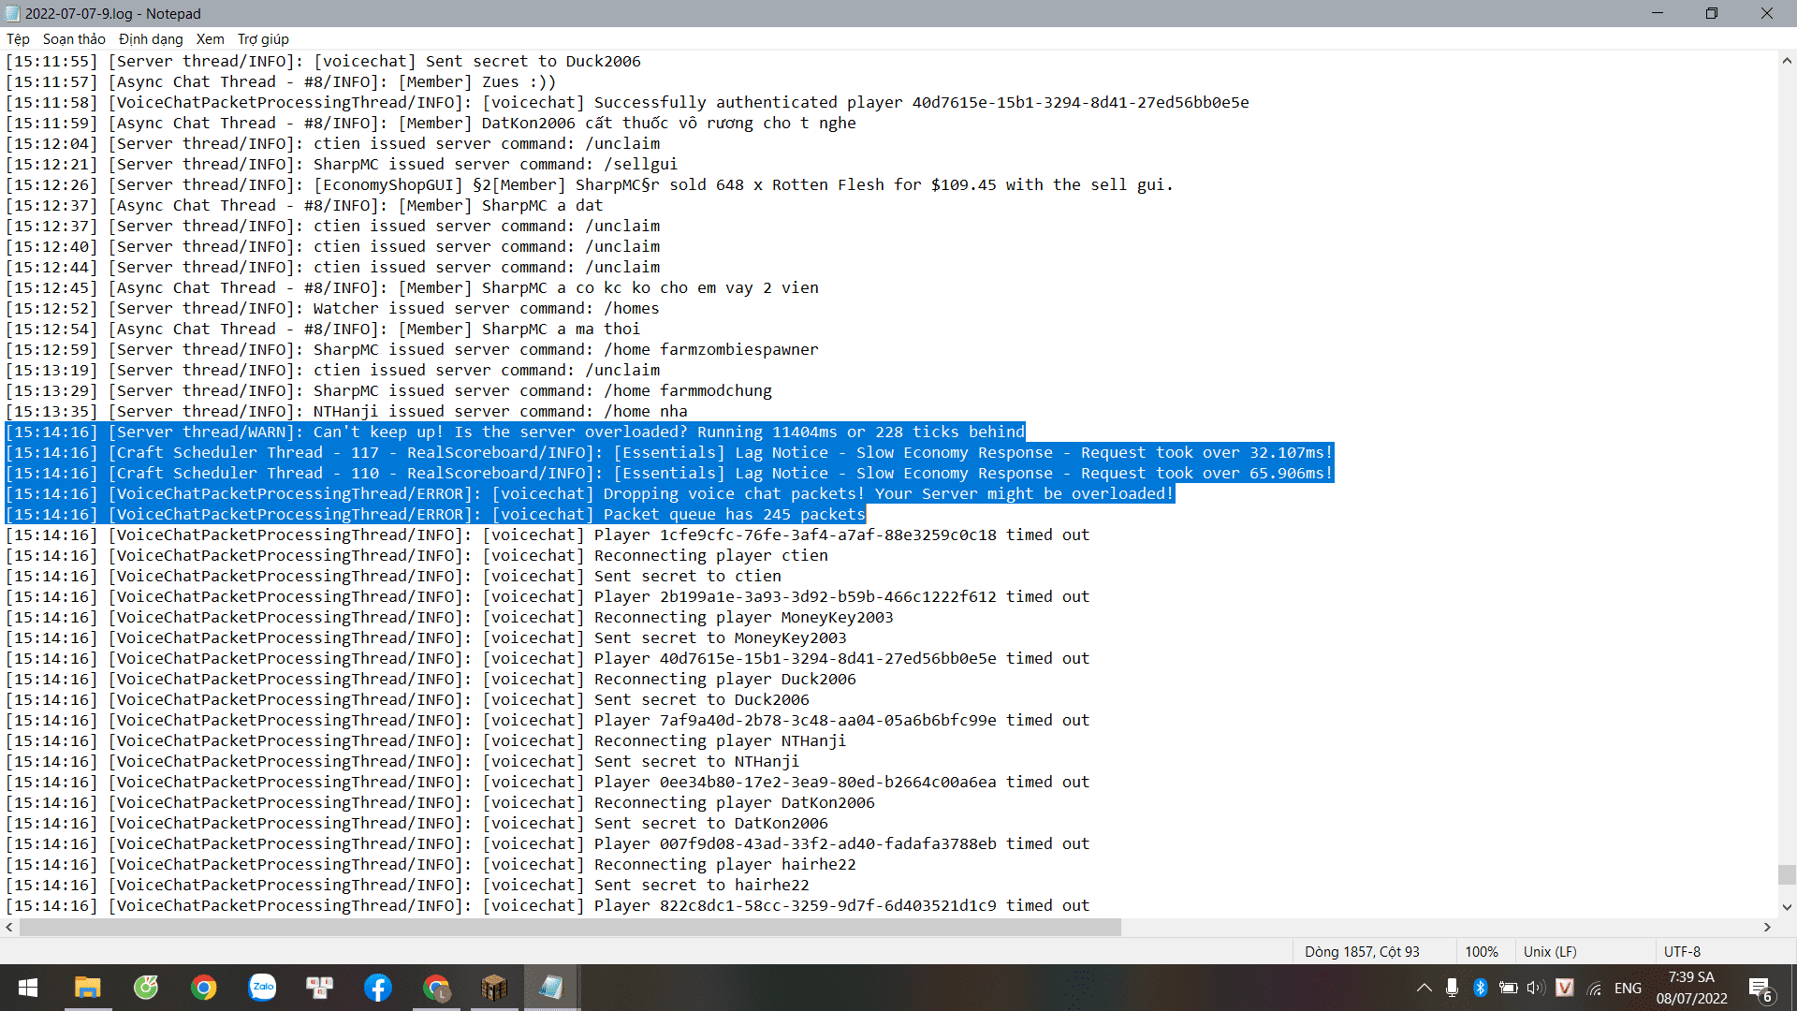The width and height of the screenshot is (1797, 1011).
Task: Click the clock showing 7:39 SA
Action: (1691, 988)
